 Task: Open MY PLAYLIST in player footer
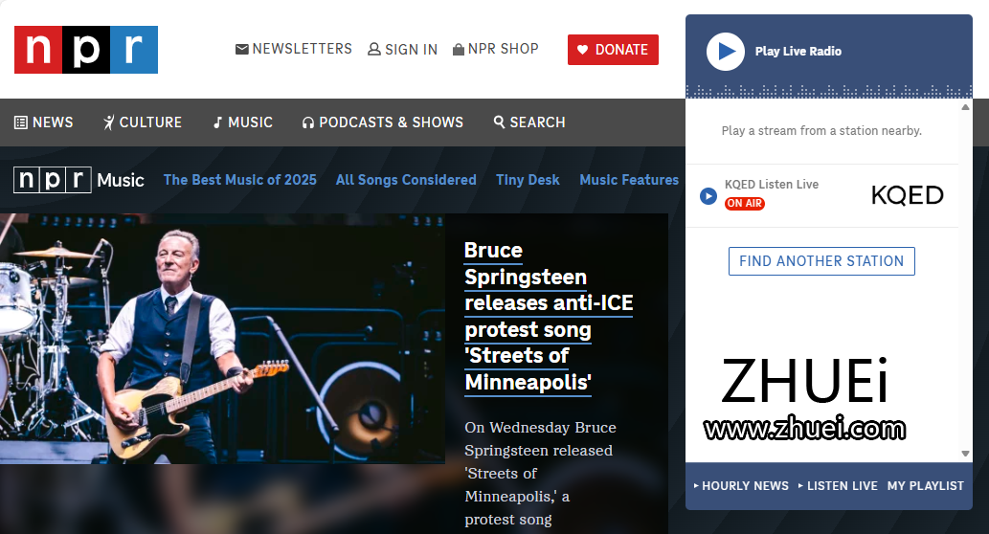point(925,486)
